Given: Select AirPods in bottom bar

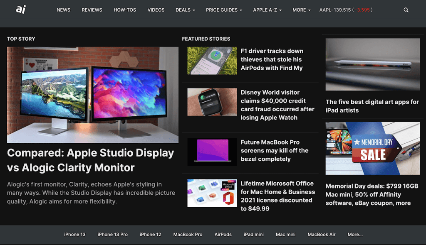Looking at the screenshot, I should [223, 235].
